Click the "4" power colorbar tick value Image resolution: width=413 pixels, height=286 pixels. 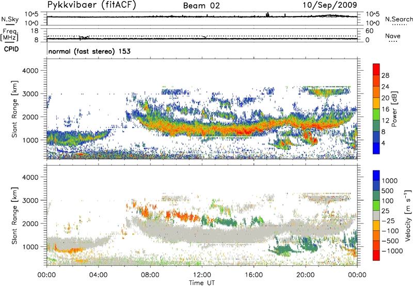pyautogui.click(x=383, y=143)
